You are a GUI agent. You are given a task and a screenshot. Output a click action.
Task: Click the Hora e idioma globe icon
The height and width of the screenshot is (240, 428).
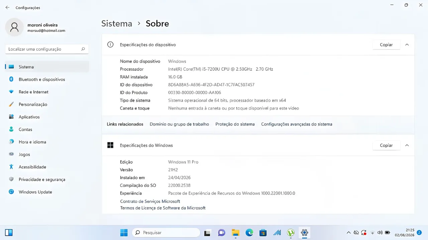click(11, 142)
